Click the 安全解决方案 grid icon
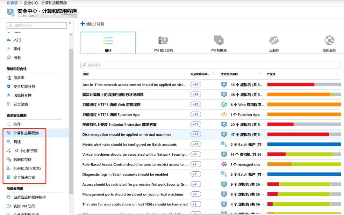This screenshot has height=215, width=344. [x=9, y=177]
